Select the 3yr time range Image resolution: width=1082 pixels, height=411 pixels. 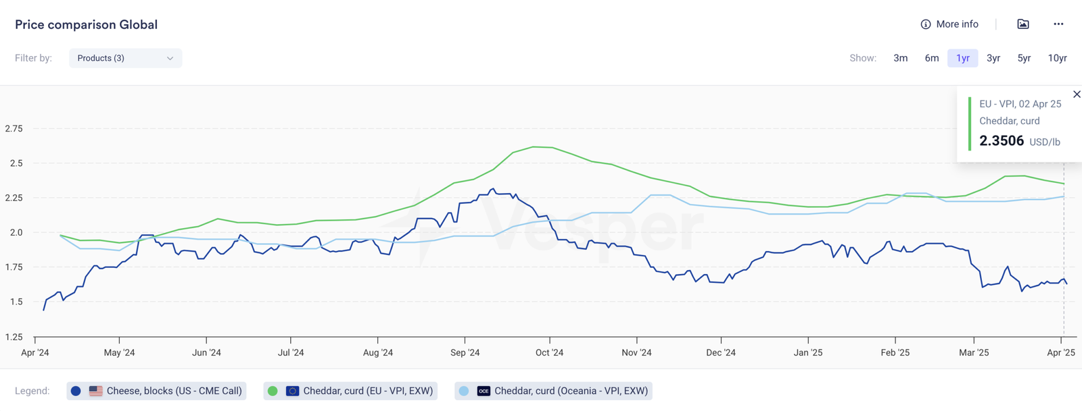click(x=993, y=58)
